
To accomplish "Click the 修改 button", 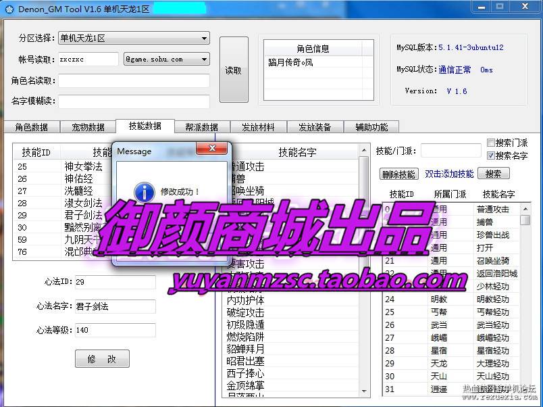I will tap(102, 358).
